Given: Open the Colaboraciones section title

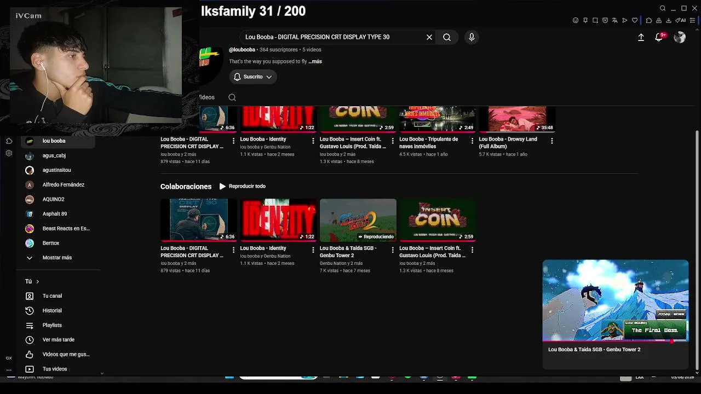Looking at the screenshot, I should tap(186, 187).
